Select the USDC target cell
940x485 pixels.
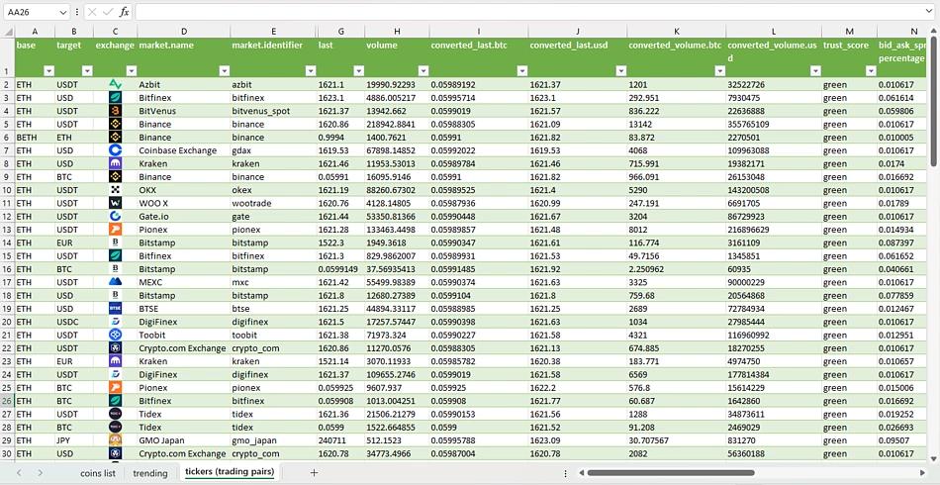(74, 322)
